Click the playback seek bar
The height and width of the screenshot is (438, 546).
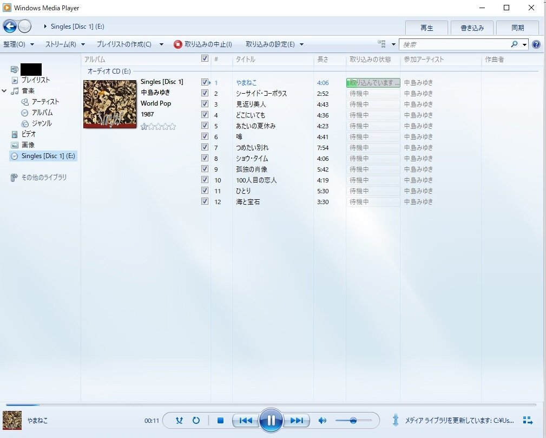pyautogui.click(x=271, y=405)
